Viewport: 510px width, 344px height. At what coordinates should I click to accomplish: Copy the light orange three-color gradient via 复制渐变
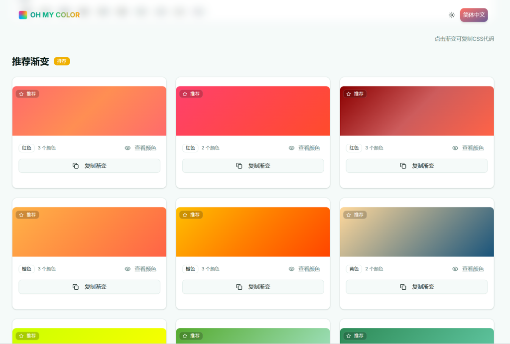coord(90,287)
